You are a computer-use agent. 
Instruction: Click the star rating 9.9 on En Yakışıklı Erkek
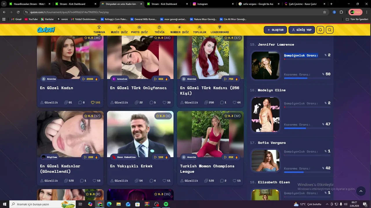(x=163, y=116)
